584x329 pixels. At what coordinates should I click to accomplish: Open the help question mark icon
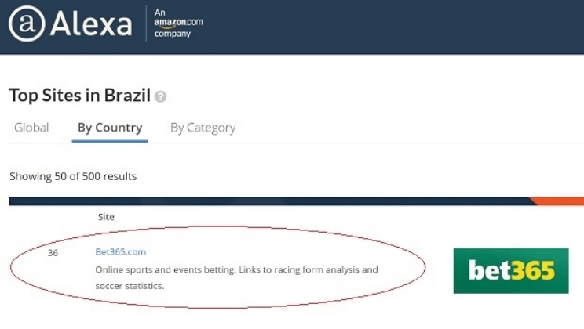coord(161,97)
